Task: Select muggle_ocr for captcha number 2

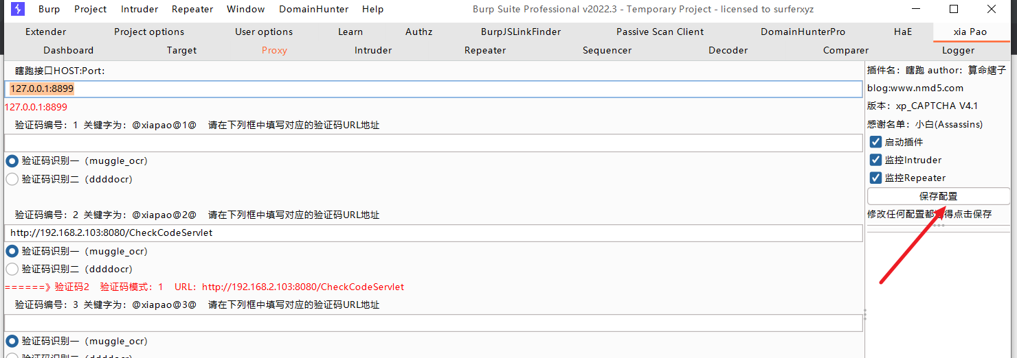Action: (12, 251)
